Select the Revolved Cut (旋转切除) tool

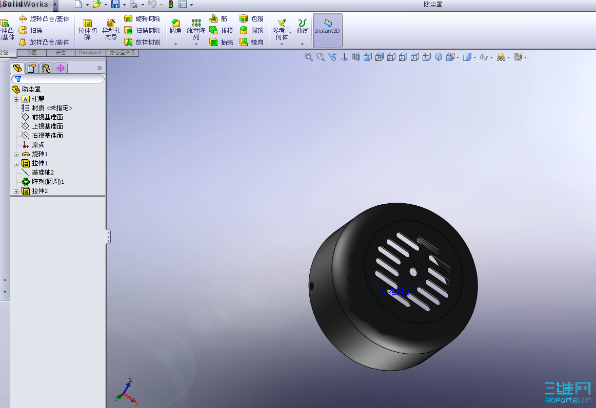[x=143, y=18]
